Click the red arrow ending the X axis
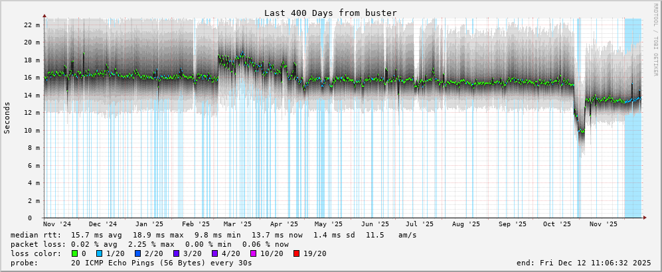The image size is (662, 272). (645, 218)
